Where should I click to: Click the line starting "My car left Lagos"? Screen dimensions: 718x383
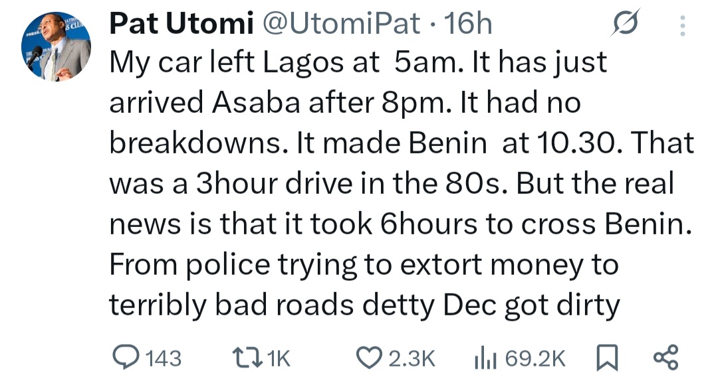[358, 63]
